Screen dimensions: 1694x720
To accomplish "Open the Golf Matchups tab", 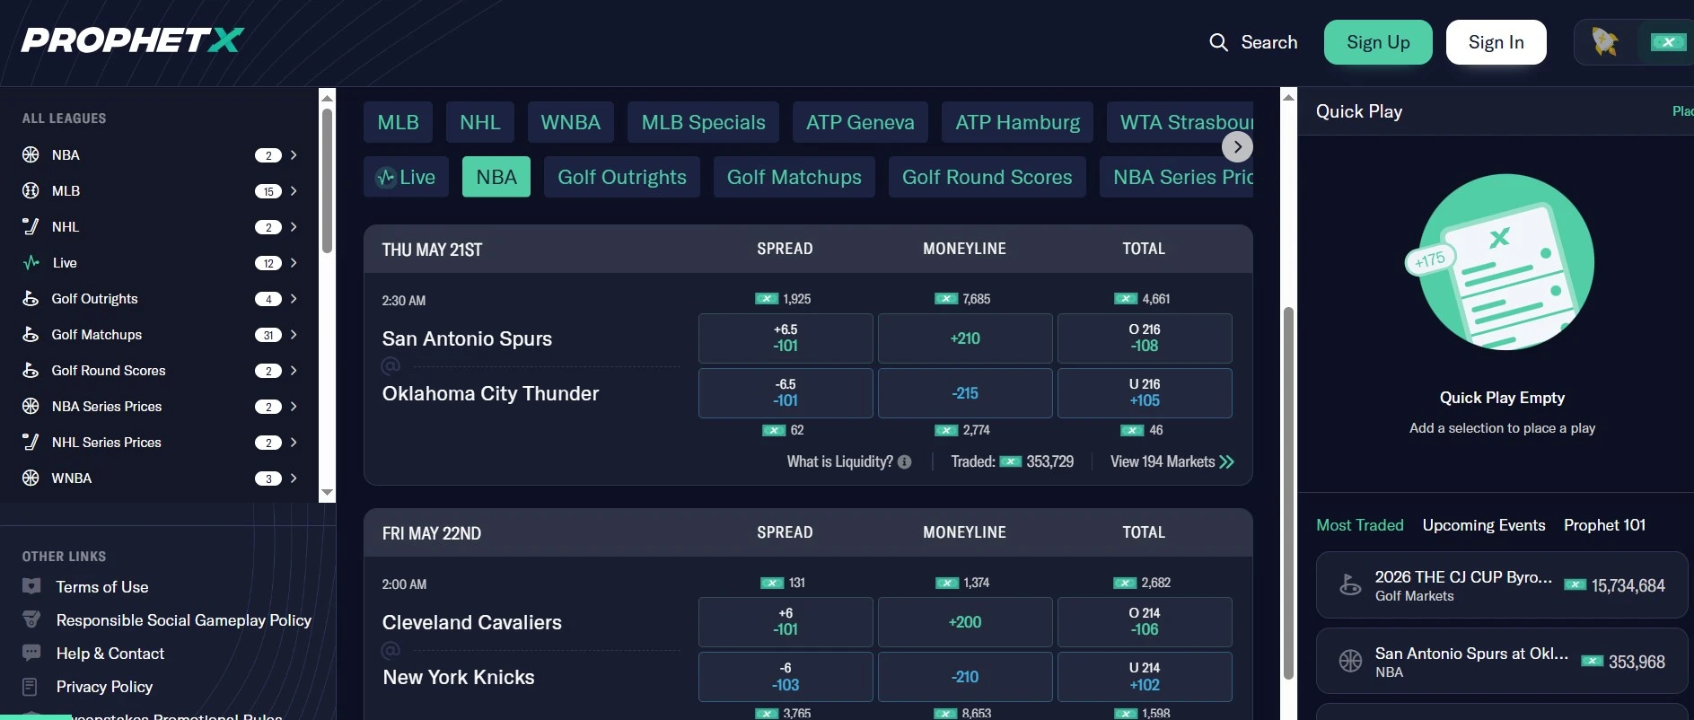I will [x=794, y=177].
